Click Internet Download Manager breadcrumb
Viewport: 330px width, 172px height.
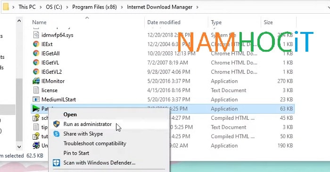(x=159, y=7)
